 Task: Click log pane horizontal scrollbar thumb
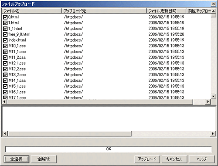click(x=69, y=133)
